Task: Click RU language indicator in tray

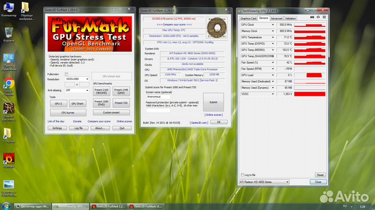Action: [345, 206]
